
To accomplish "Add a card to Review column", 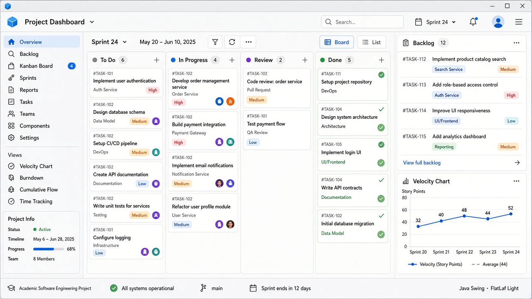I will click(305, 60).
